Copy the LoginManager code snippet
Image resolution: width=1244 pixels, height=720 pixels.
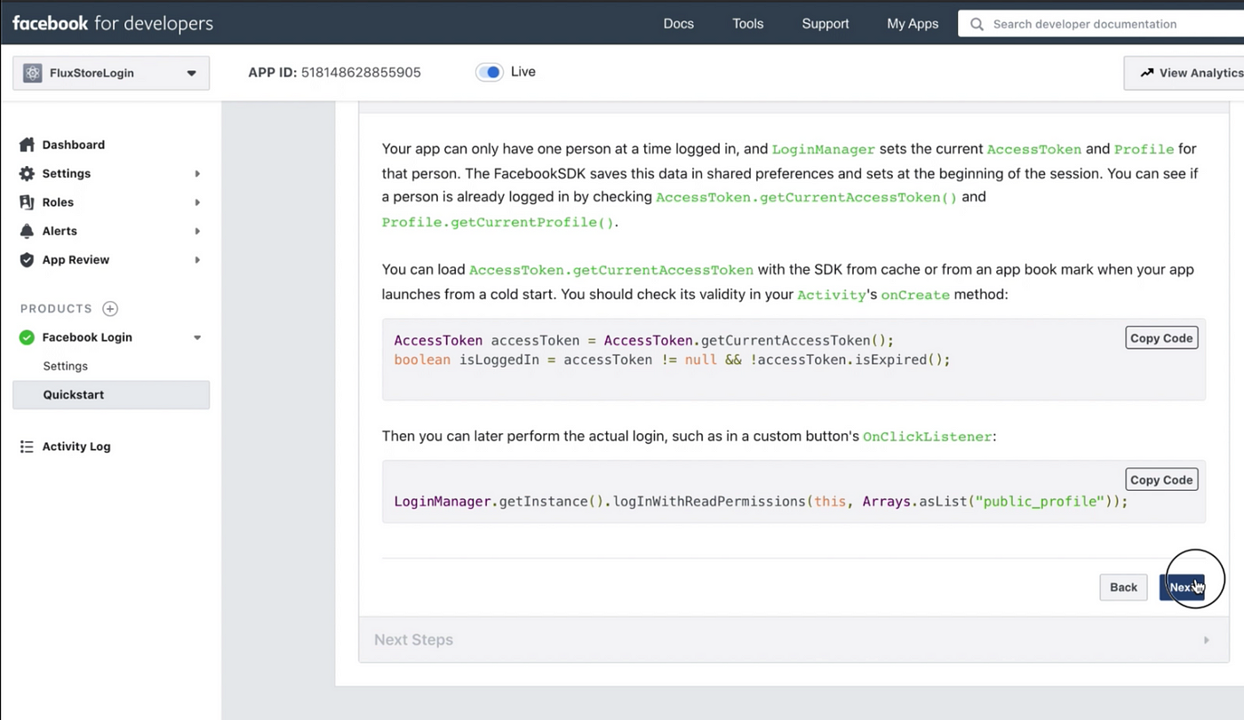point(1161,479)
